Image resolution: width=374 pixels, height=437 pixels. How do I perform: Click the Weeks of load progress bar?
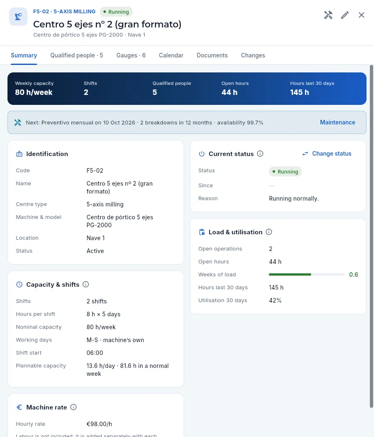307,275
